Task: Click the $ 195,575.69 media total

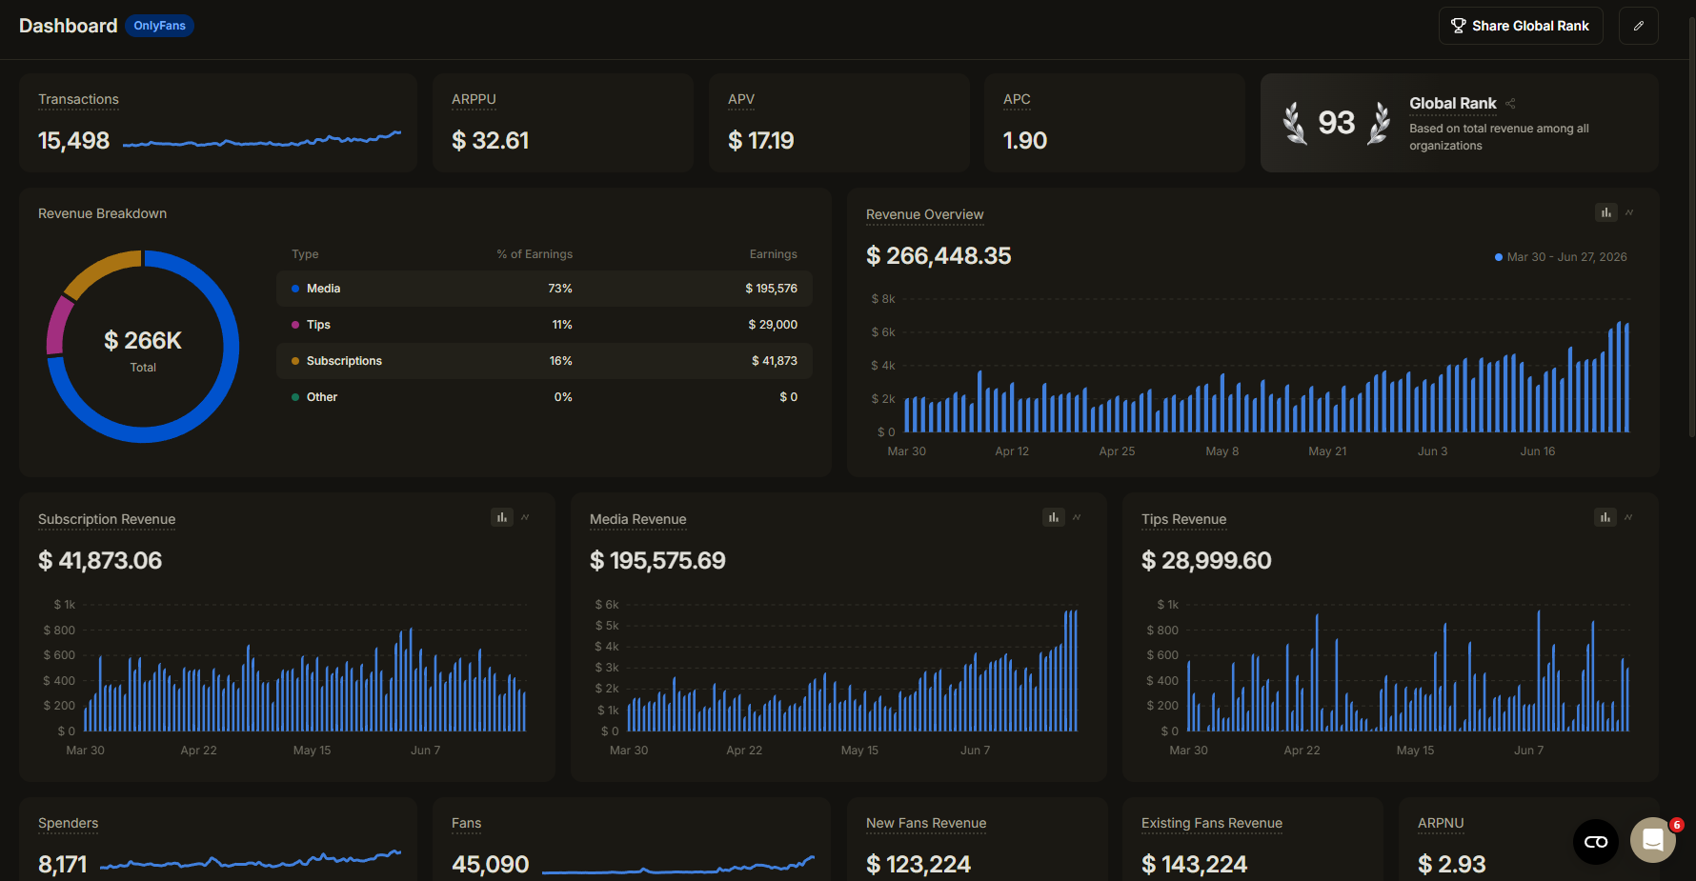Action: pos(657,560)
